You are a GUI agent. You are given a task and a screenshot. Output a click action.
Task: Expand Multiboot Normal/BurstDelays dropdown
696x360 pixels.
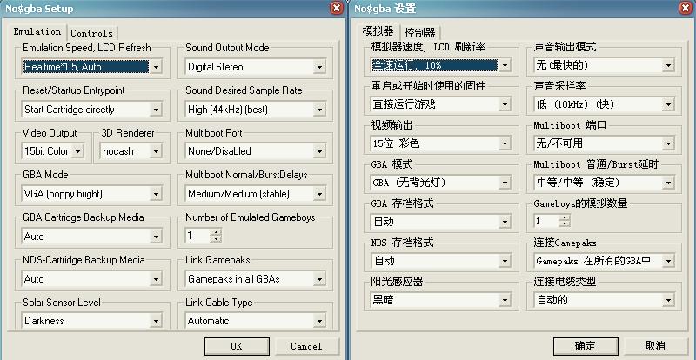coord(318,194)
